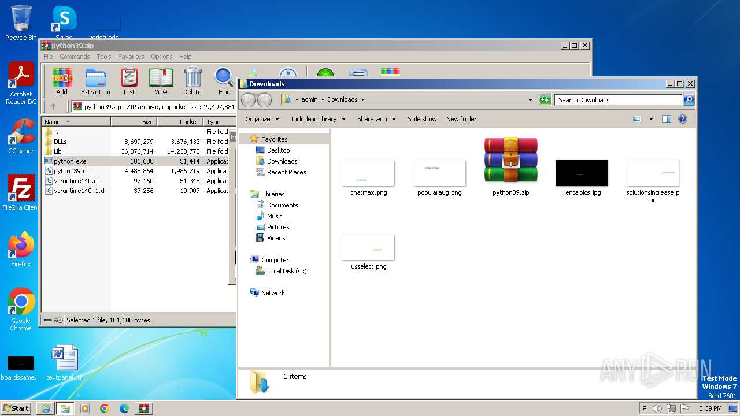
Task: Open the Firefox desktop shortcut
Action: 21,250
